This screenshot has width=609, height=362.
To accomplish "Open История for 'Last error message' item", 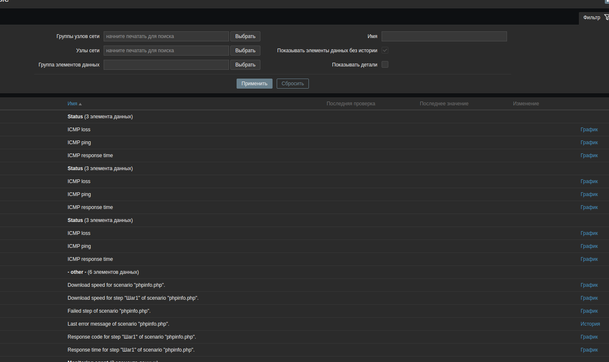I will [x=590, y=324].
